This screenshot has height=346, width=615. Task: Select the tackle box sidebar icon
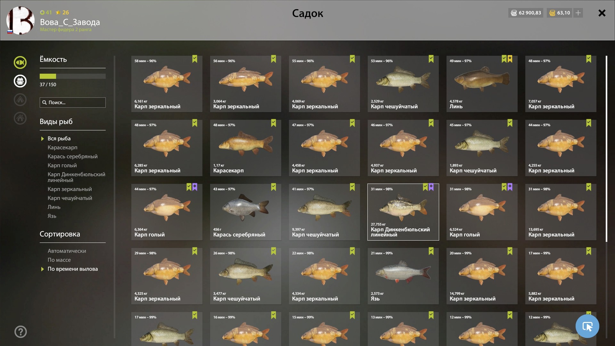point(20,81)
